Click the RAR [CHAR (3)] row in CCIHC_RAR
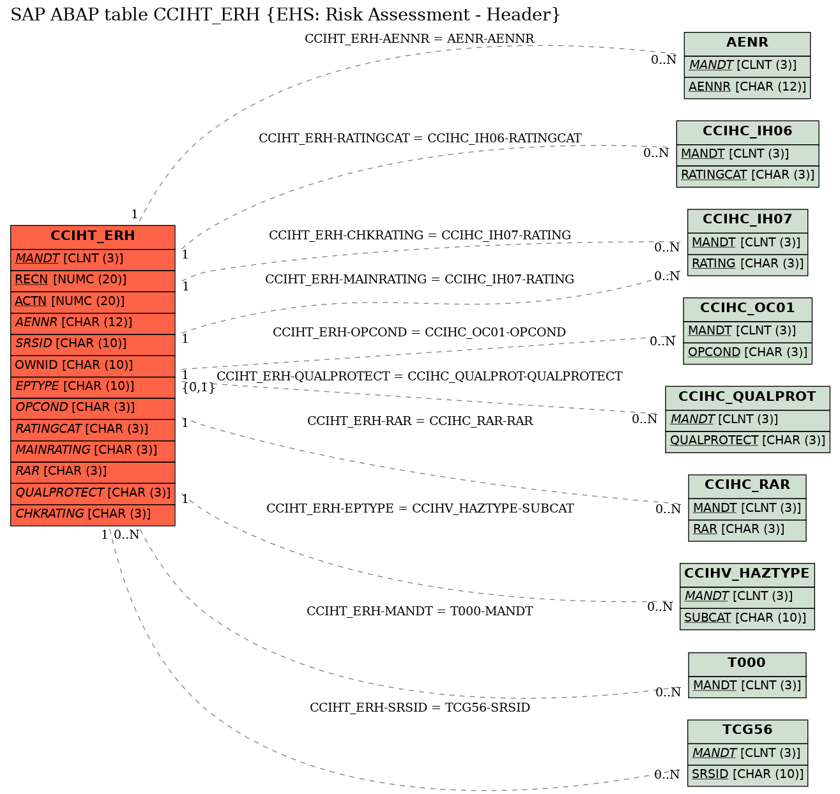Viewport: 840px width, 794px height. click(x=747, y=529)
